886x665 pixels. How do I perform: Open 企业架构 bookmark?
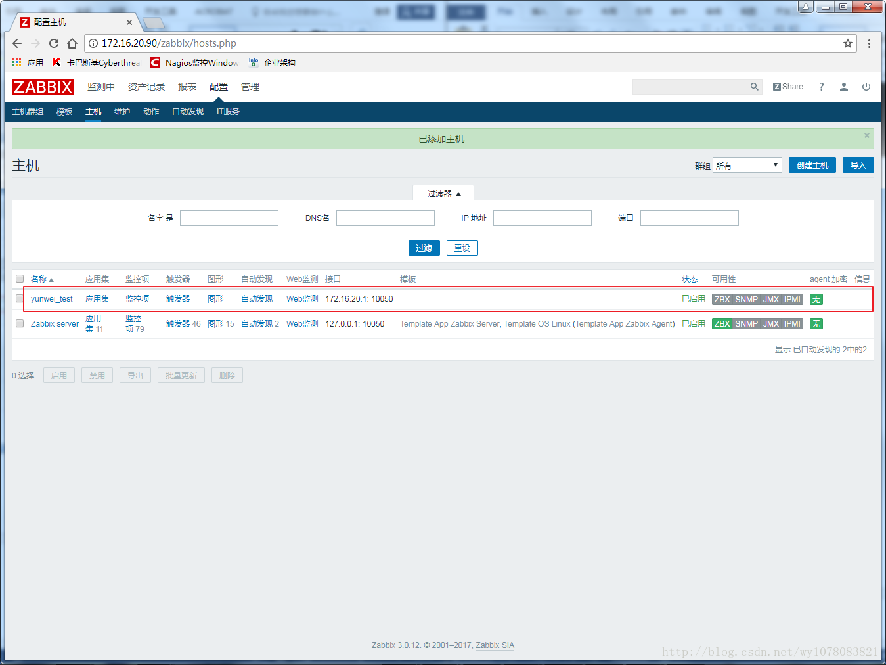pos(273,62)
